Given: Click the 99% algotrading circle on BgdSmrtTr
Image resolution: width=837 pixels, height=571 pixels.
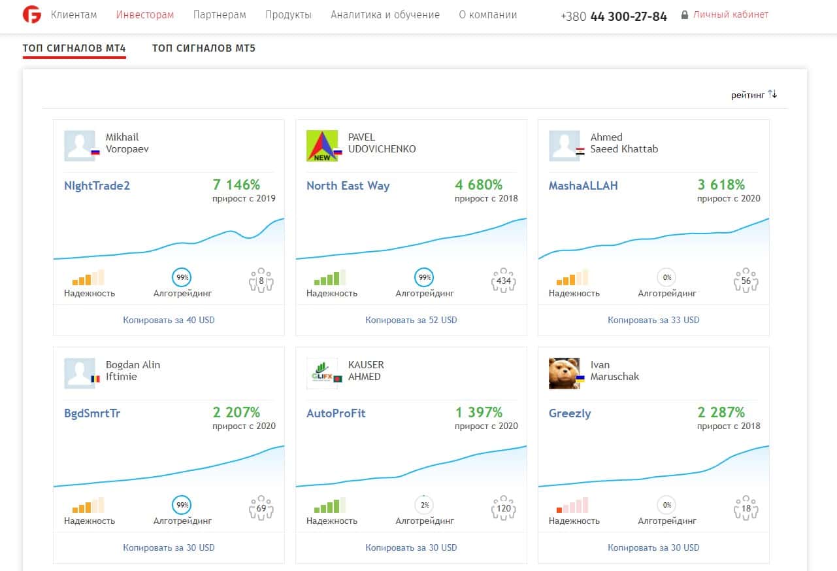Looking at the screenshot, I should click(182, 506).
